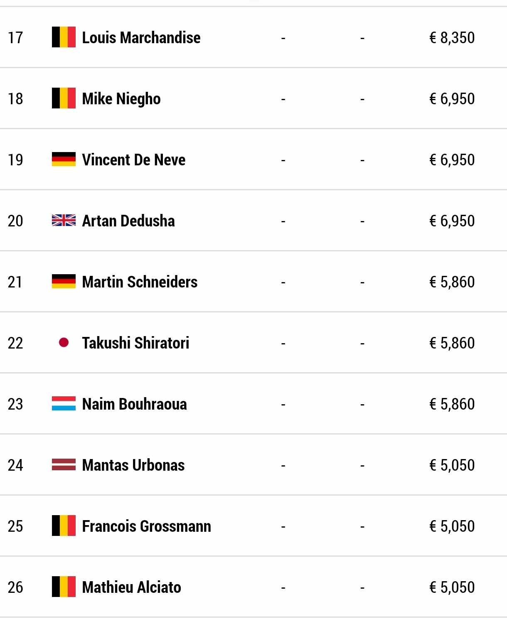Click the flag icon next to Mathieu Alciato
Viewport: 507px width, 619px height.
(x=64, y=587)
